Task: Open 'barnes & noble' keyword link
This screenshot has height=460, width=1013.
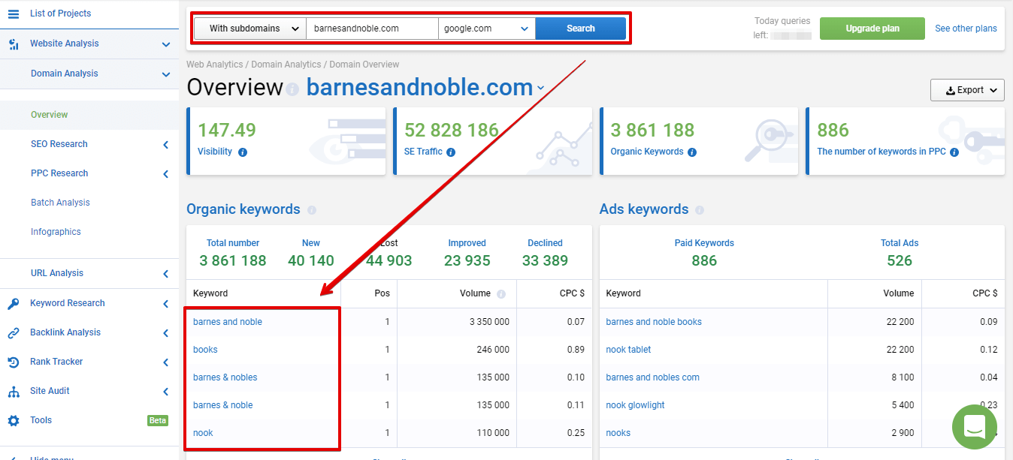Action: click(223, 405)
